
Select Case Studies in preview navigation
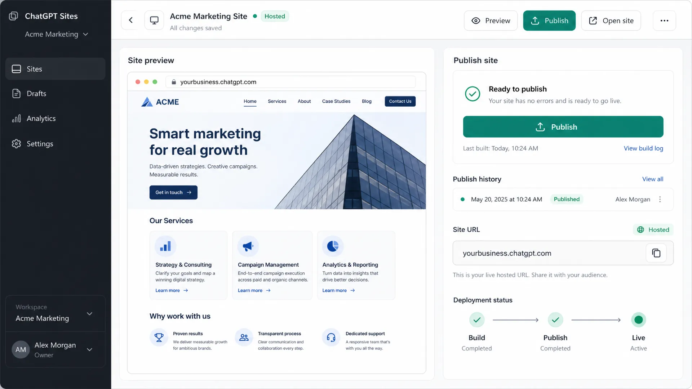pos(336,101)
